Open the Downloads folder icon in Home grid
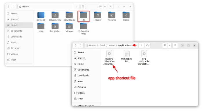The image size is (203, 111). 69,15
